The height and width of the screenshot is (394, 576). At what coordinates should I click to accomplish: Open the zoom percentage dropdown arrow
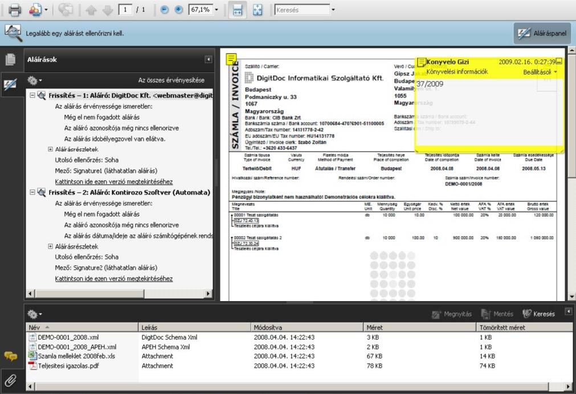pos(216,10)
